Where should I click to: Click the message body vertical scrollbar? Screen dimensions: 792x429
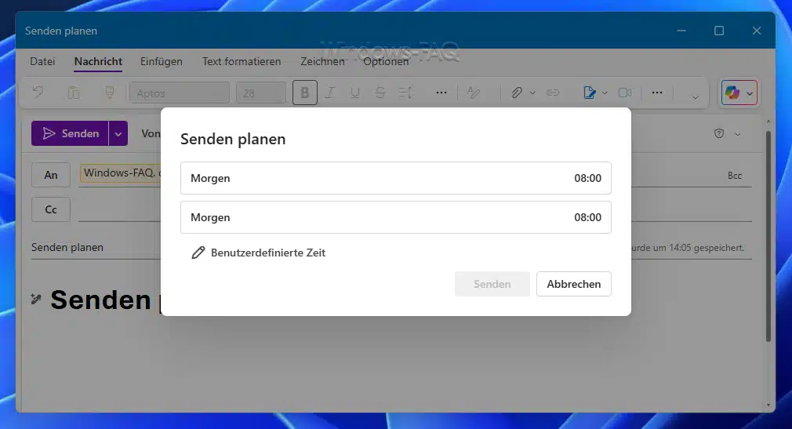click(x=768, y=236)
